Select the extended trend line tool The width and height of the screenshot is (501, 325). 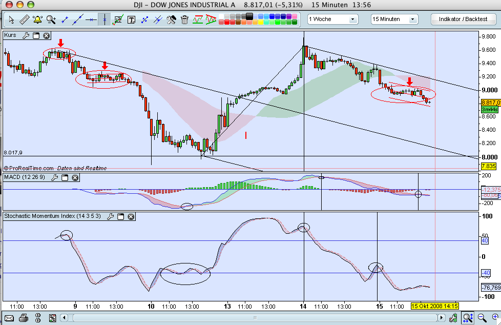(x=78, y=20)
